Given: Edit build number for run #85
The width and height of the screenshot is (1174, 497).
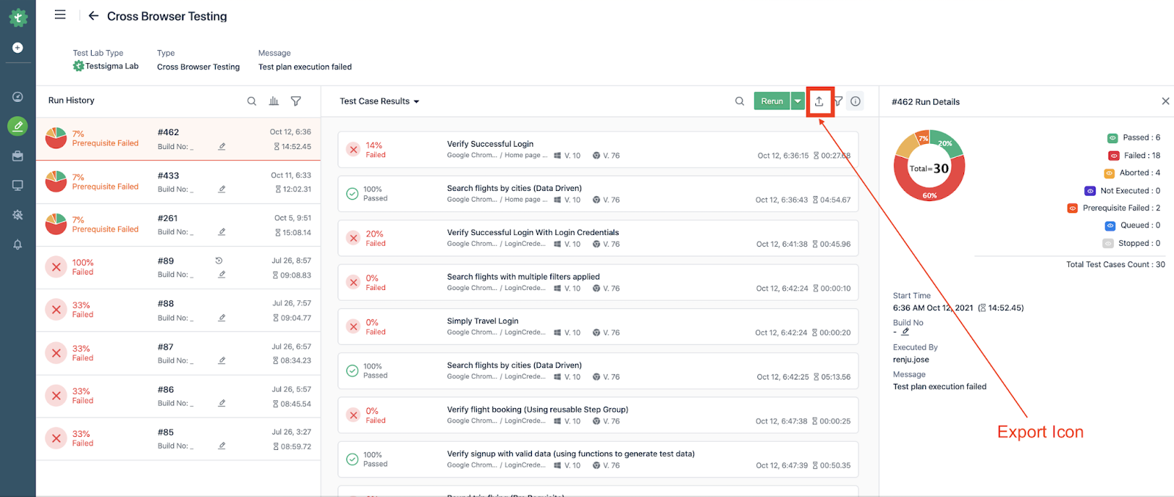Looking at the screenshot, I should 222,445.
